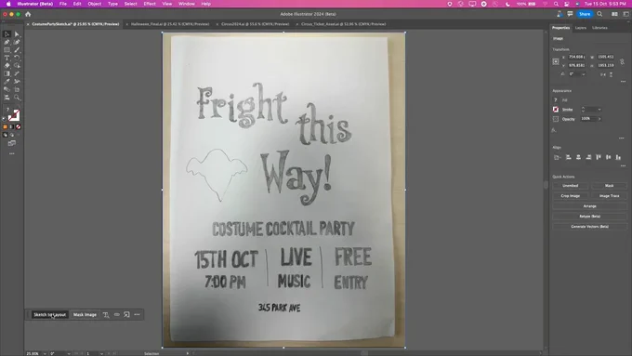Select the Rotate tool
Screen dimensions: 632x356
pos(17,58)
